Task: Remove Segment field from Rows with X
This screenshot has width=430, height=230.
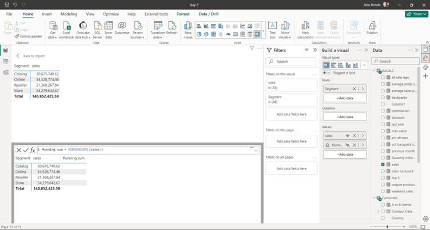Action: [x=355, y=89]
